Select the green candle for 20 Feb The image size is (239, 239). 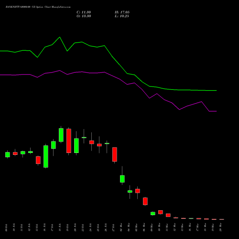point(76,146)
